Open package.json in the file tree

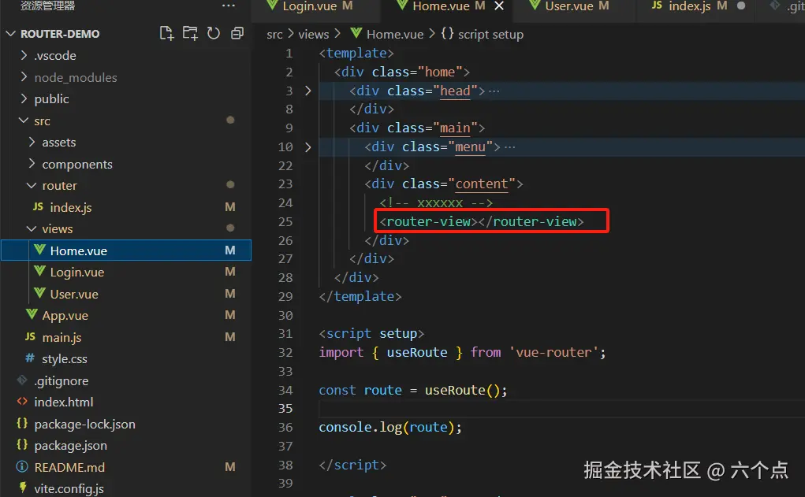pyautogui.click(x=126, y=445)
